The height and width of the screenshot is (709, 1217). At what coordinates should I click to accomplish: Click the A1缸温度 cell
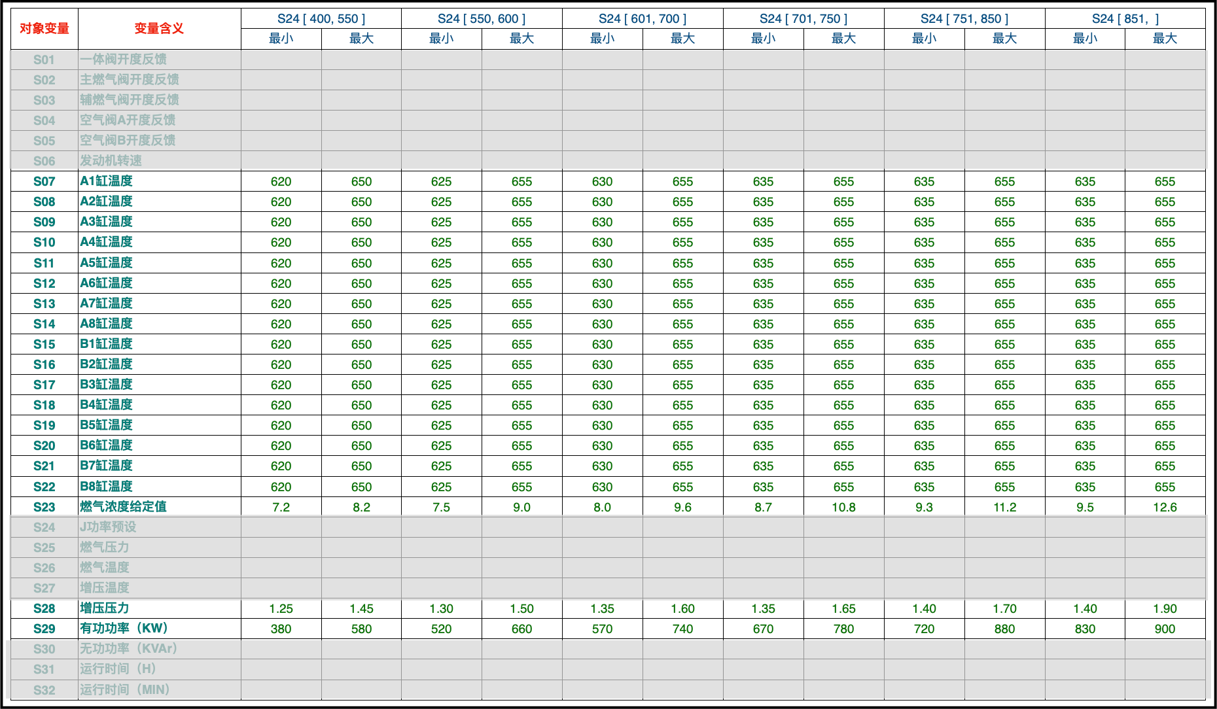tap(107, 181)
